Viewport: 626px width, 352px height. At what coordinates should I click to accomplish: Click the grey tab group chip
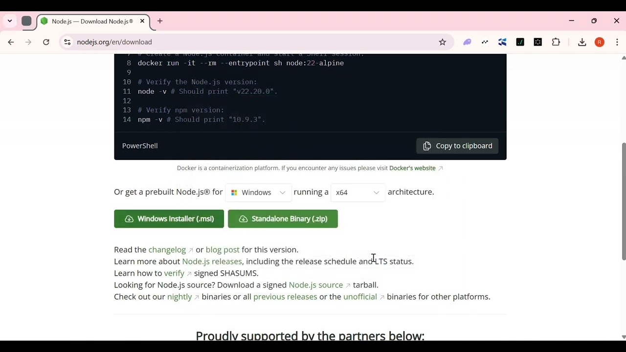(x=27, y=21)
